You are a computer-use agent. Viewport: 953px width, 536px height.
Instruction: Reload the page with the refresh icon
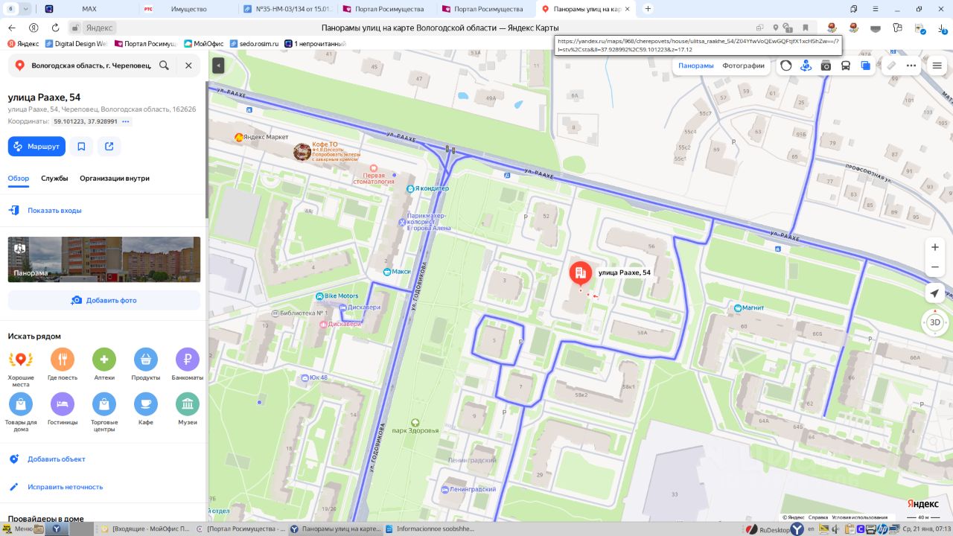click(55, 28)
